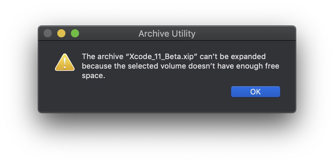Click the exclamation mark inside the warning icon
Image resolution: width=334 pixels, height=163 pixels.
tap(65, 63)
